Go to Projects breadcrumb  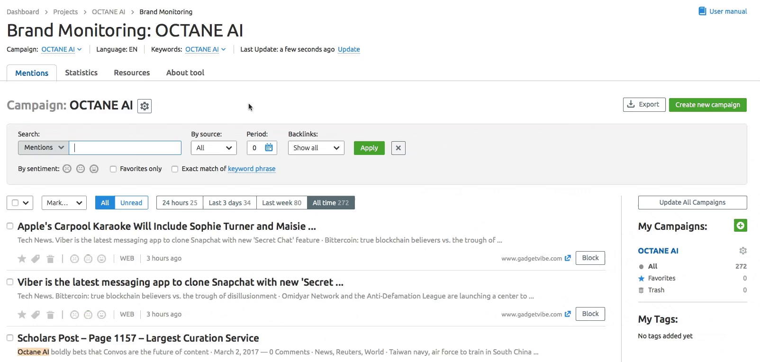point(65,12)
